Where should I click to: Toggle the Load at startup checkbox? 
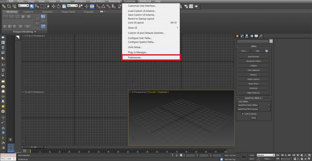[242, 114]
